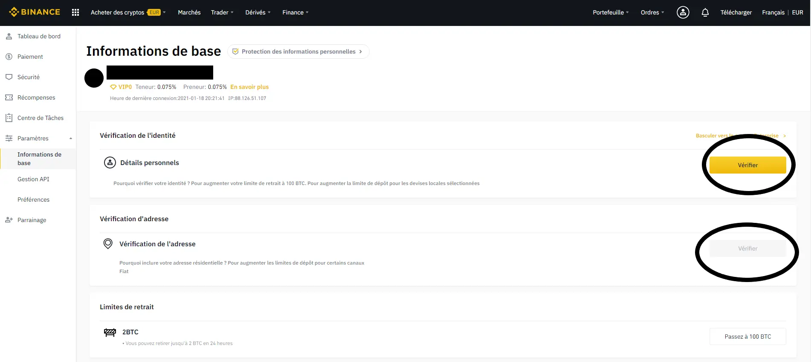
Task: Click the chevron on Protection des informations personnelles
Action: pyautogui.click(x=360, y=51)
